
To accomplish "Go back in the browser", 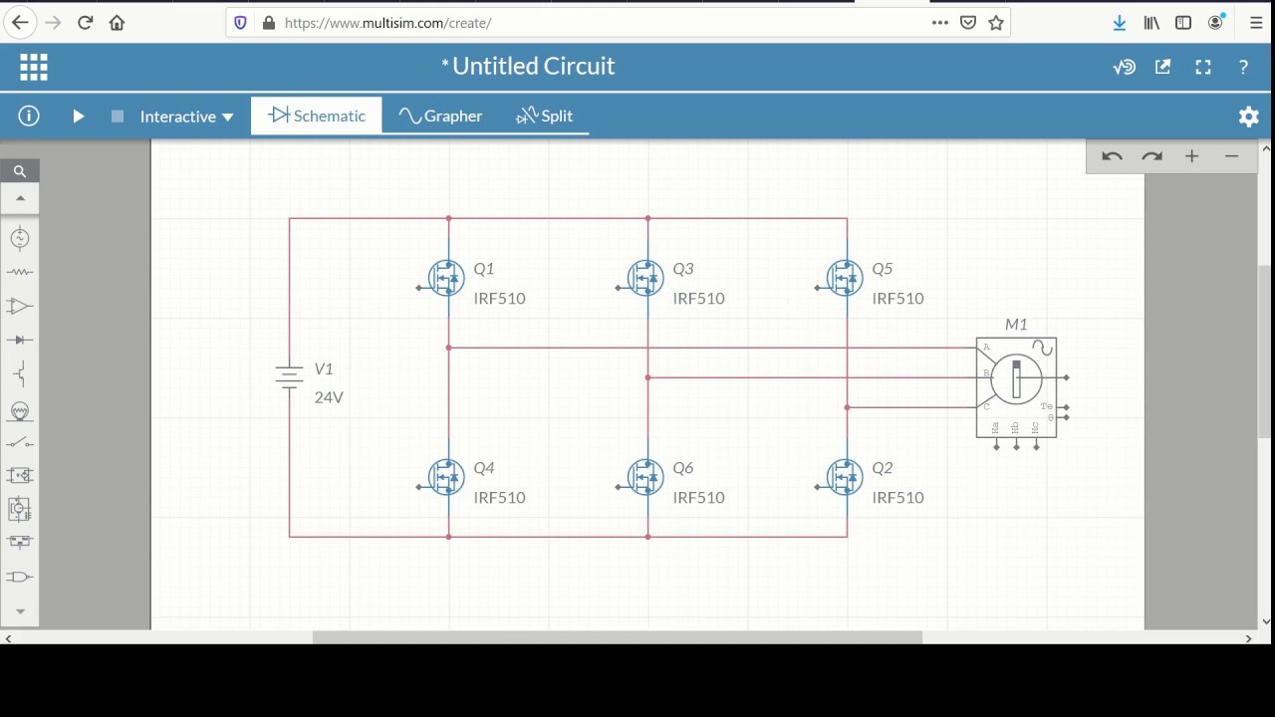I will [20, 22].
